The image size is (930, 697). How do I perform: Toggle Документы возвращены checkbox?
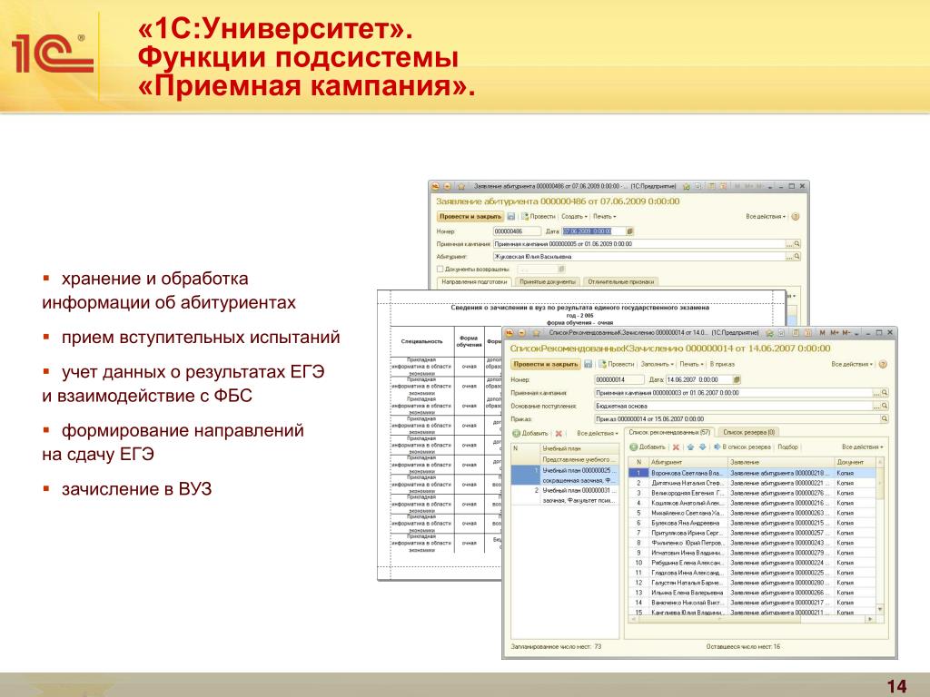click(x=440, y=269)
